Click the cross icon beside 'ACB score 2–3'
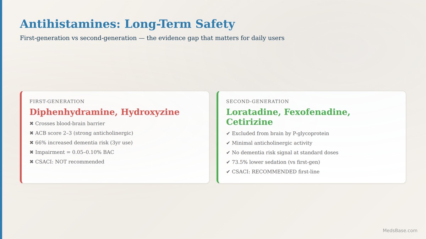This screenshot has width=426, height=239. [32, 133]
